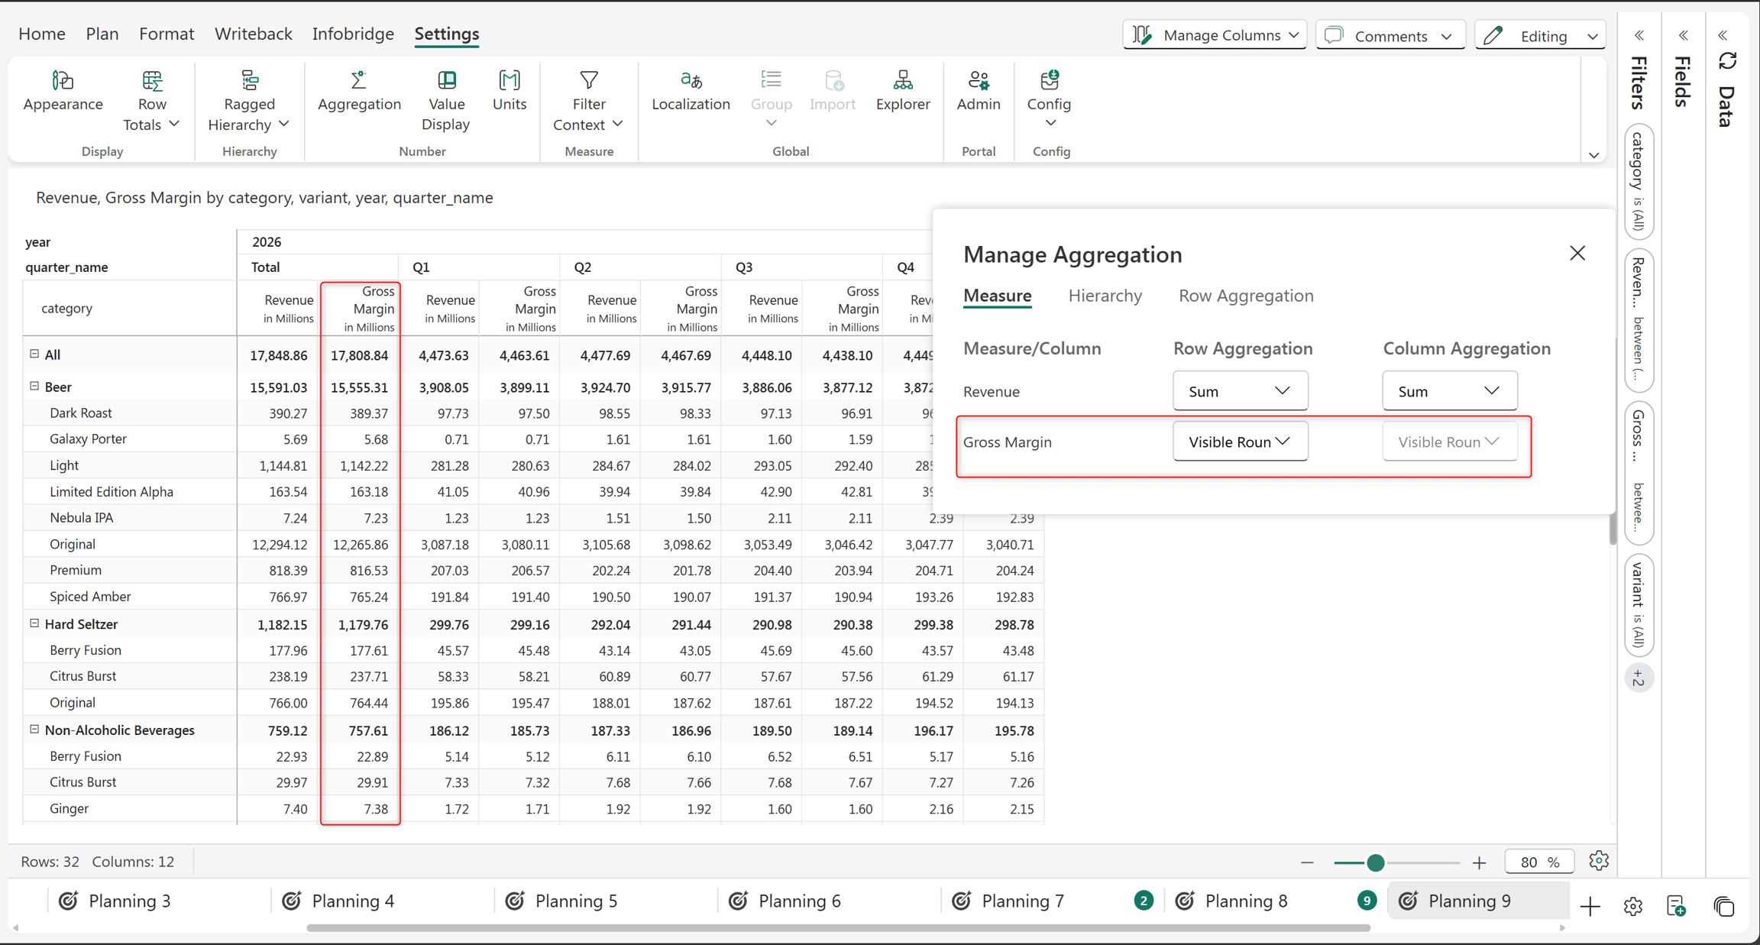Click the zoom percentage input field
Viewport: 1760px width, 945px height.
pyautogui.click(x=1538, y=862)
